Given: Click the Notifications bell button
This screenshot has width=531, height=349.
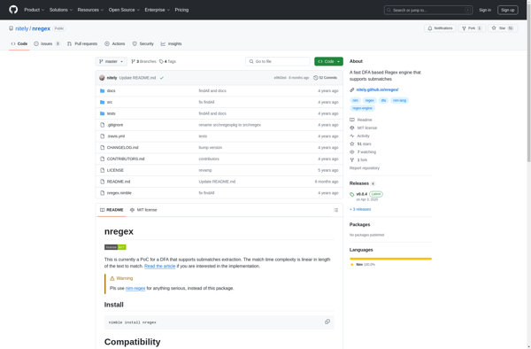Looking at the screenshot, I should pyautogui.click(x=440, y=28).
